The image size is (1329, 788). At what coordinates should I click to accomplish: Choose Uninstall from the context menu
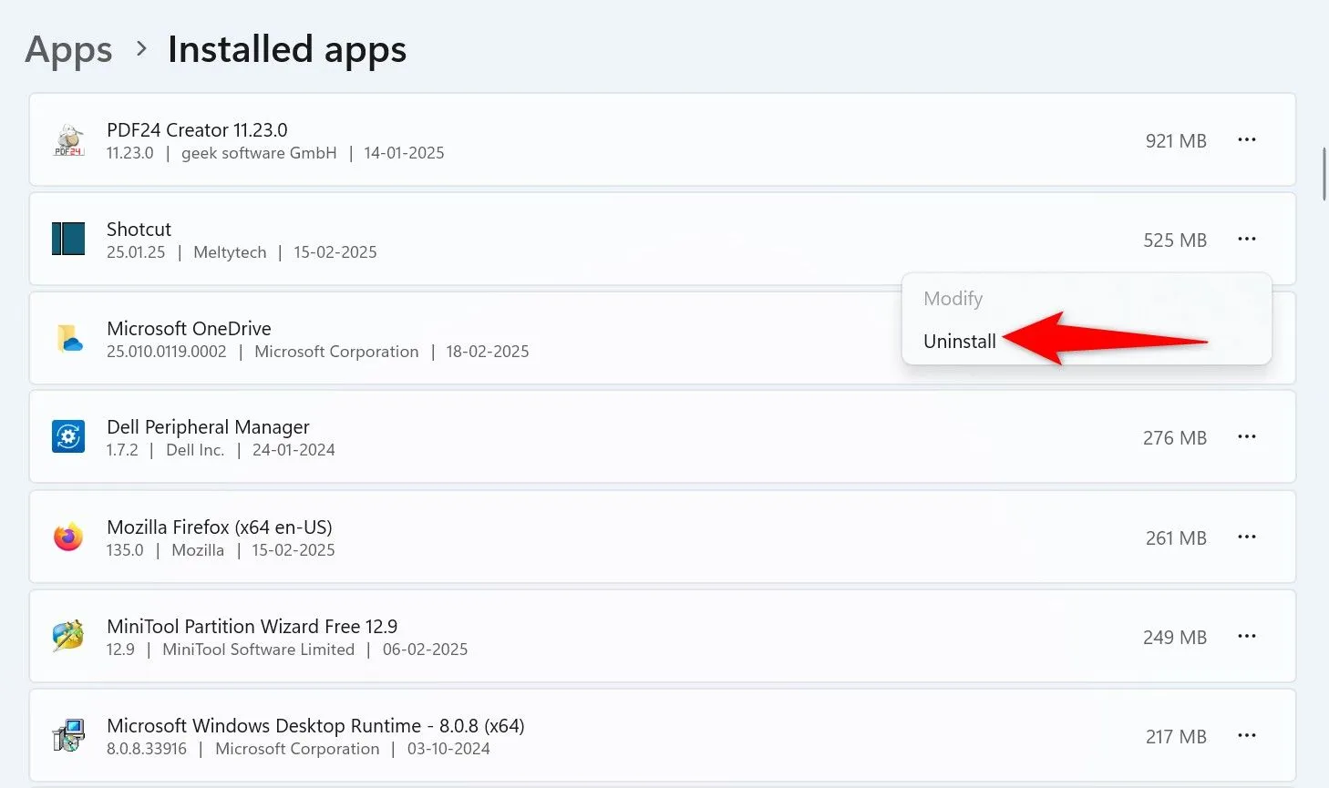click(960, 342)
